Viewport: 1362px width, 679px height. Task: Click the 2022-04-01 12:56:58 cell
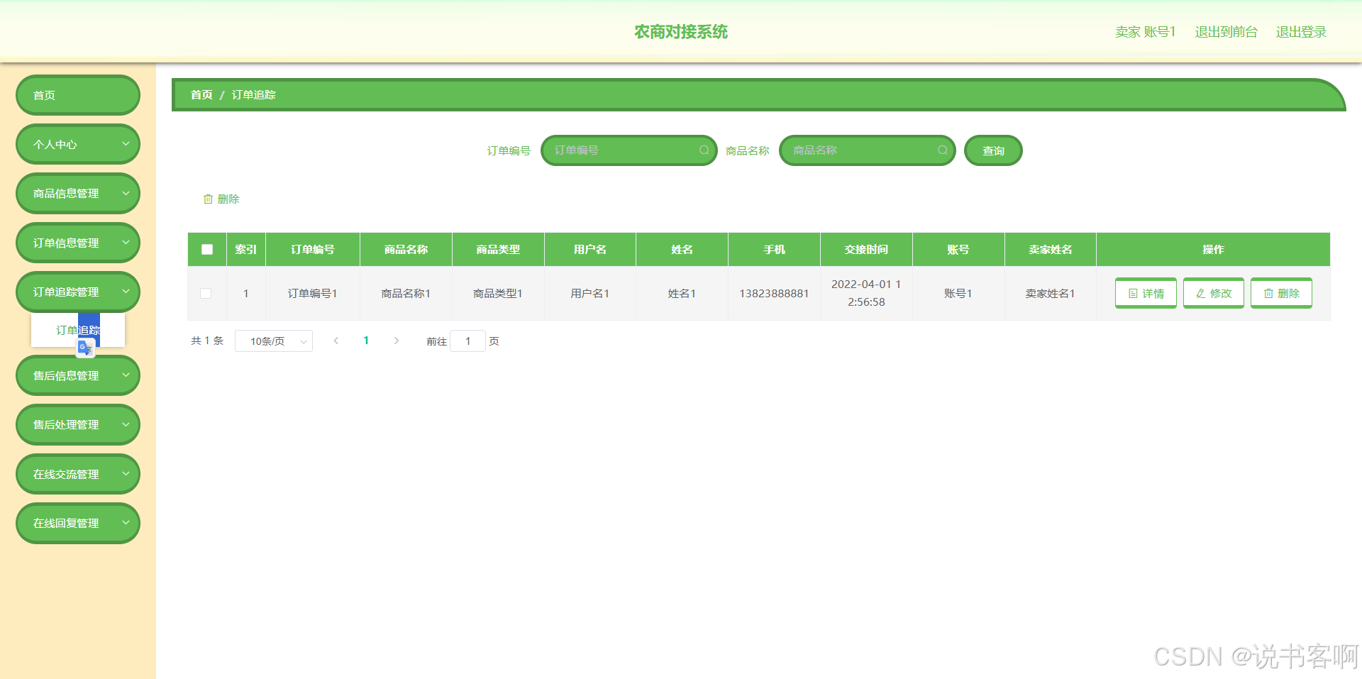point(866,293)
